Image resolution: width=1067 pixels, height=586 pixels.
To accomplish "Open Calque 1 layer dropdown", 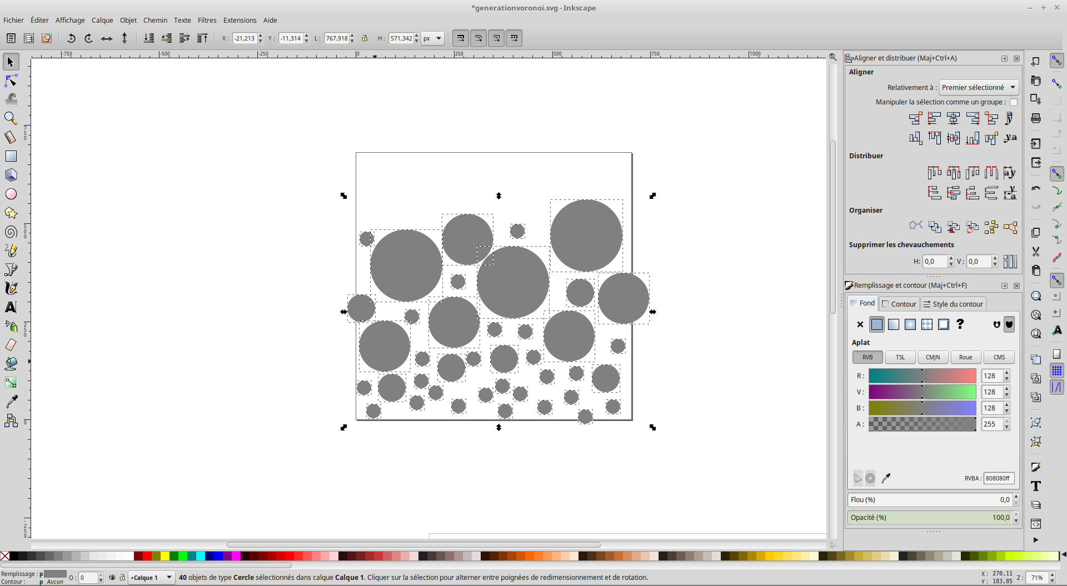I will 151,578.
